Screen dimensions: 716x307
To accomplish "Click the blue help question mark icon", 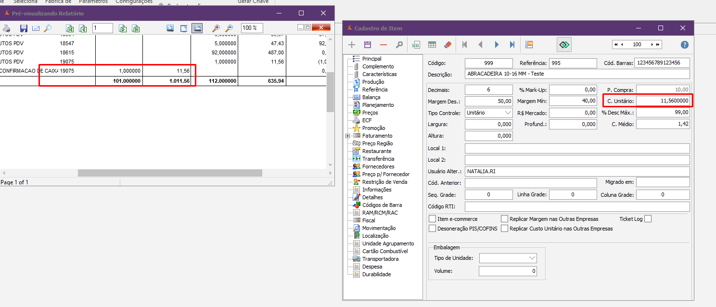I will point(684,45).
